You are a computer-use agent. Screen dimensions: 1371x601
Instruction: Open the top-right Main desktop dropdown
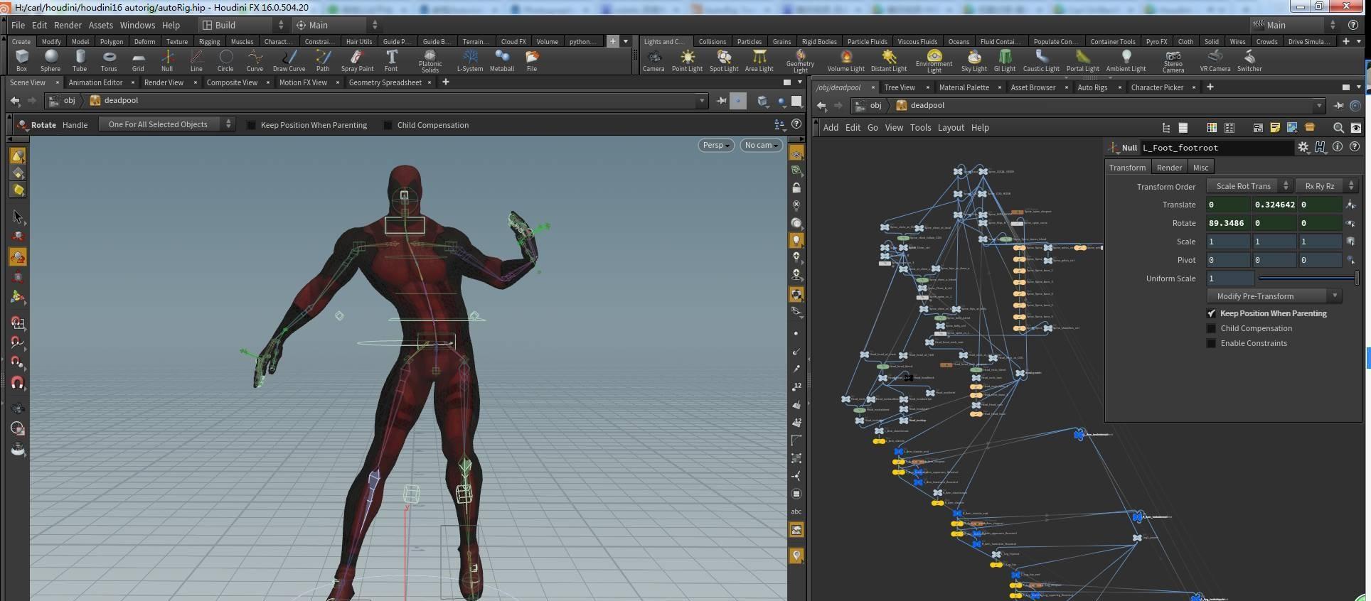(1295, 25)
